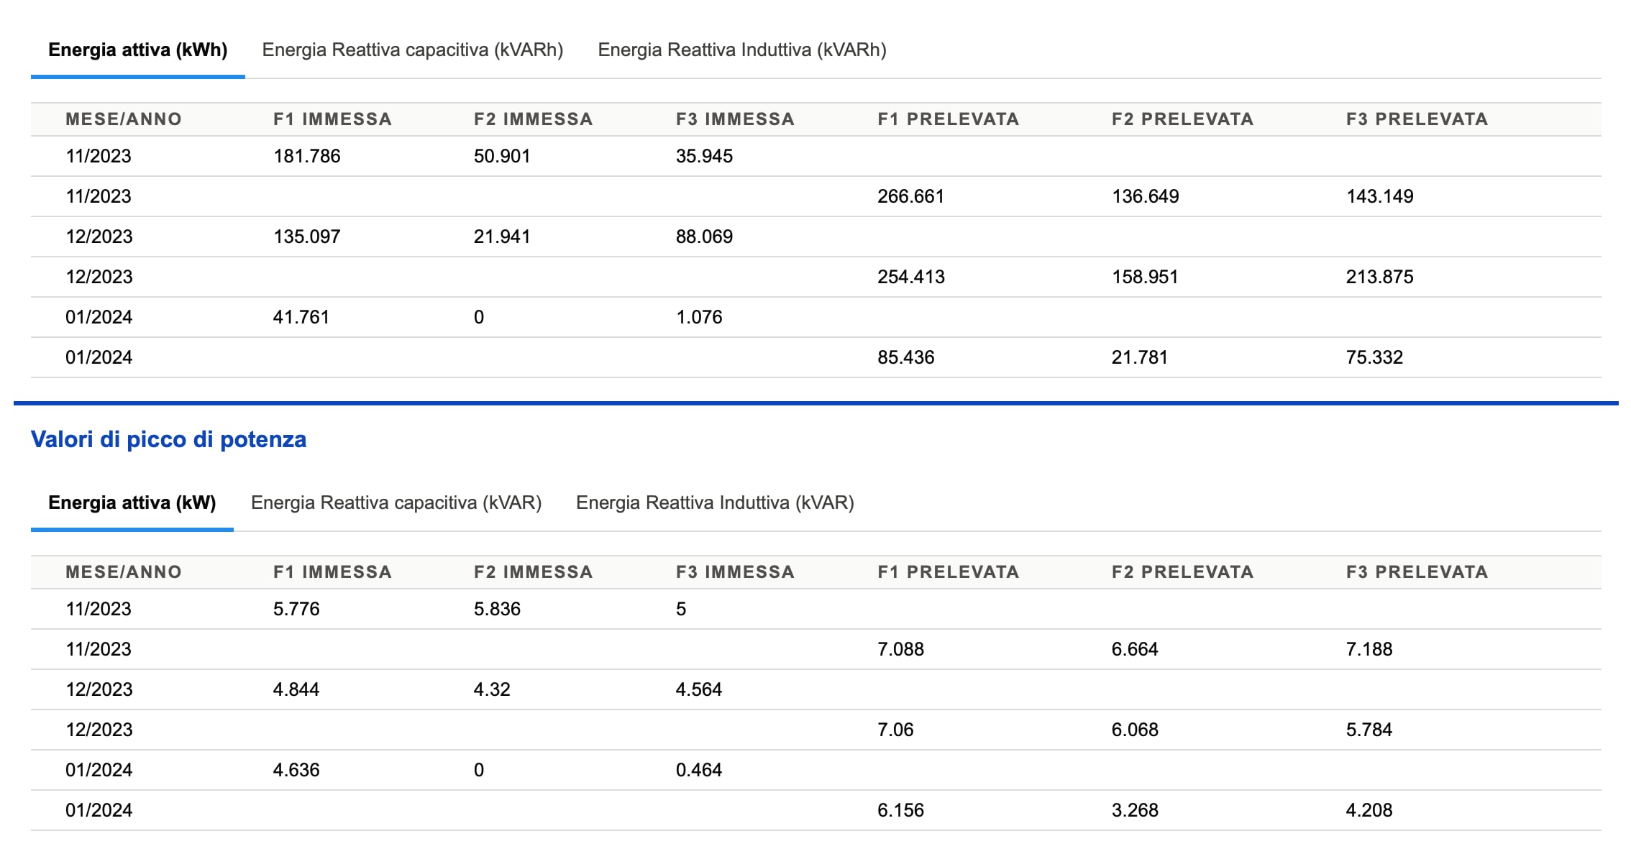Select the peak power value 4.844

(296, 689)
